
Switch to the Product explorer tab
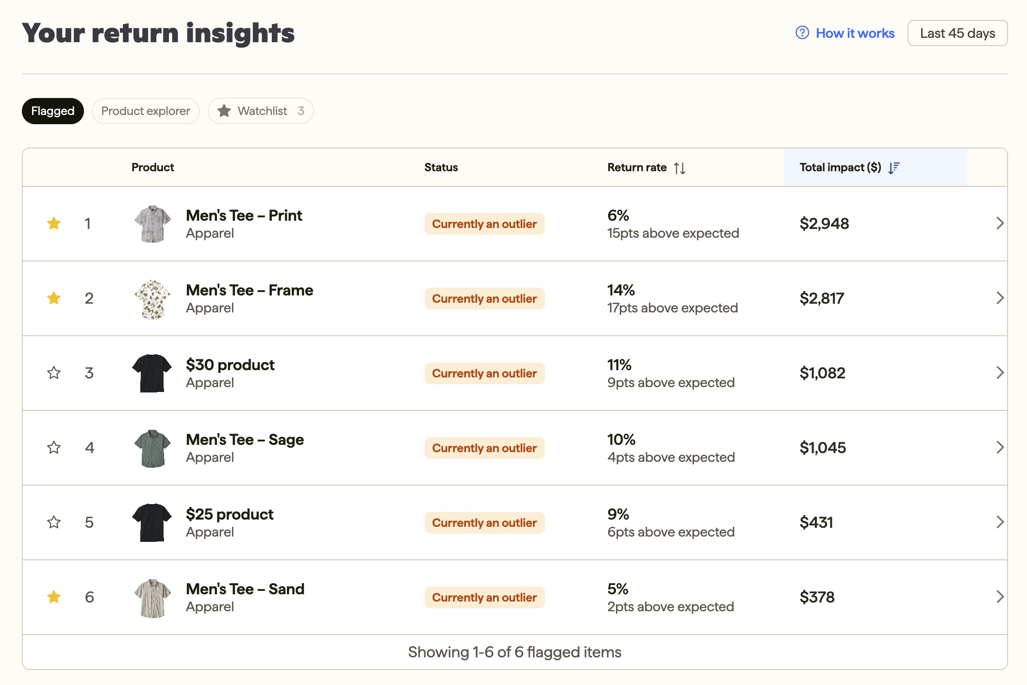[146, 111]
